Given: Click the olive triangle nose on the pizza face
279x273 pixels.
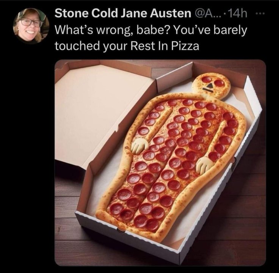Looking at the screenshot, I should click(210, 86).
